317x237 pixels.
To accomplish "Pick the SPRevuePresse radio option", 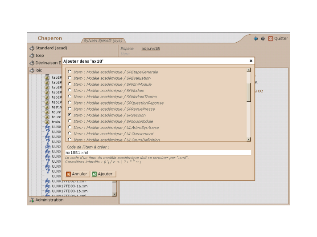I will (70, 108).
